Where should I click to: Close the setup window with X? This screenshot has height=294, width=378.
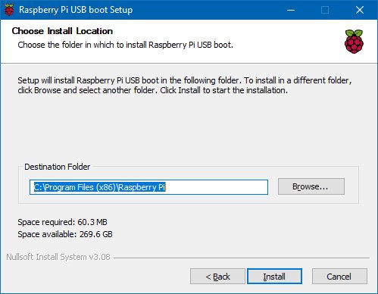tap(360, 10)
